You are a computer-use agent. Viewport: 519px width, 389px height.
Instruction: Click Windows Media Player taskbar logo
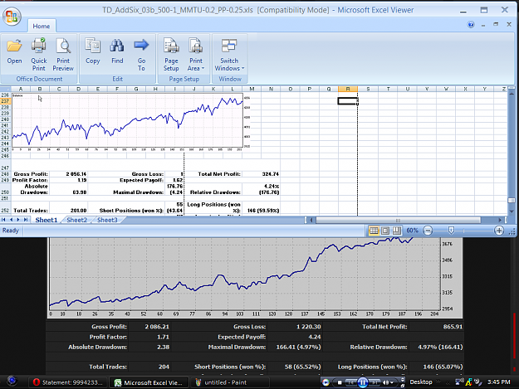pos(326,382)
